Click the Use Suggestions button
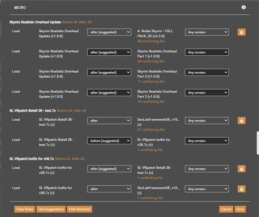Viewport: 259px width, 217px height. click(x=51, y=209)
